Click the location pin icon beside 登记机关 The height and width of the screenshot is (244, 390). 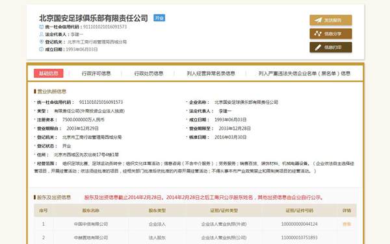pyautogui.click(x=42, y=42)
